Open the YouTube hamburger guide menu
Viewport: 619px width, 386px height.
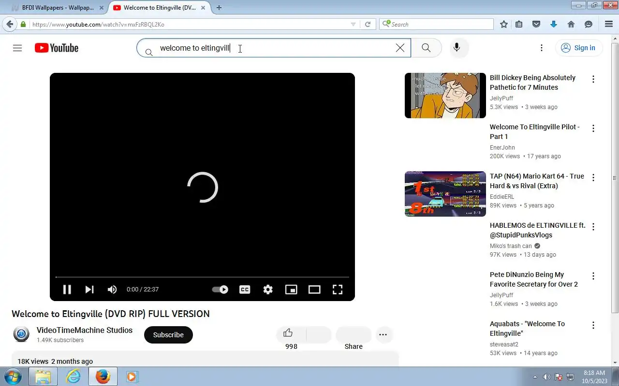pos(17,48)
